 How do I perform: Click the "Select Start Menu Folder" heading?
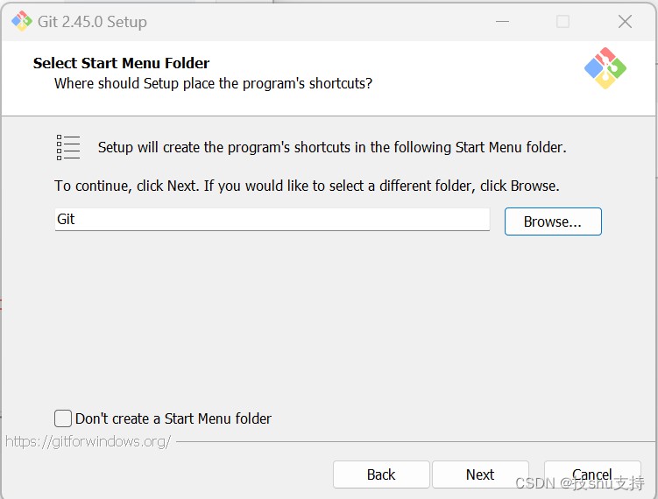(x=121, y=63)
